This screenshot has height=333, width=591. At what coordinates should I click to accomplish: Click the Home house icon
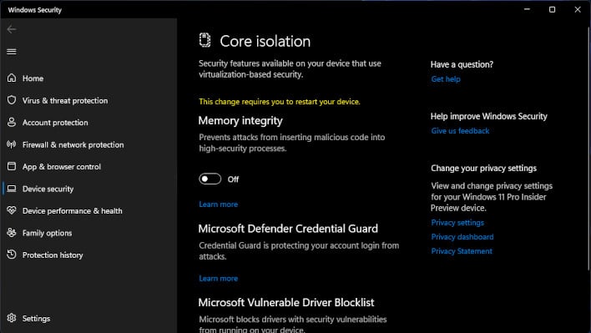12,78
